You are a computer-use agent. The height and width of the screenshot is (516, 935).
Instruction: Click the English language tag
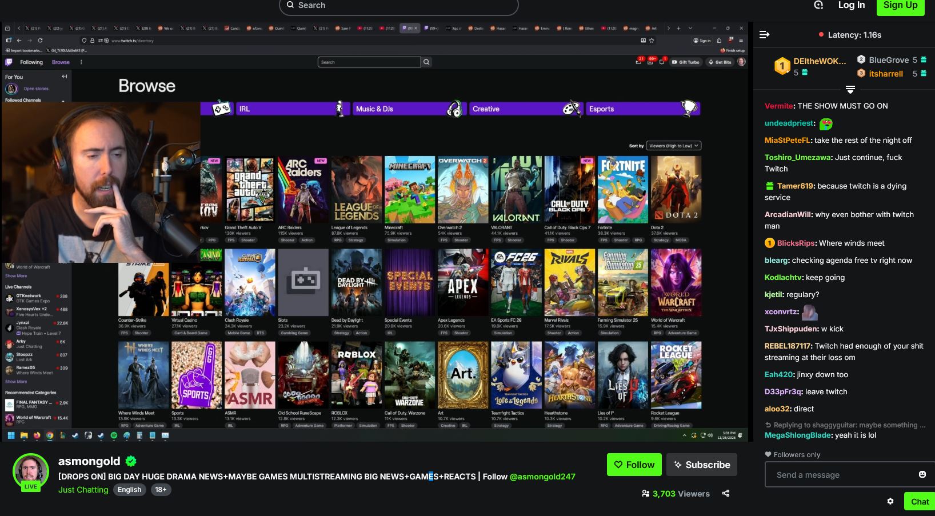(x=130, y=490)
